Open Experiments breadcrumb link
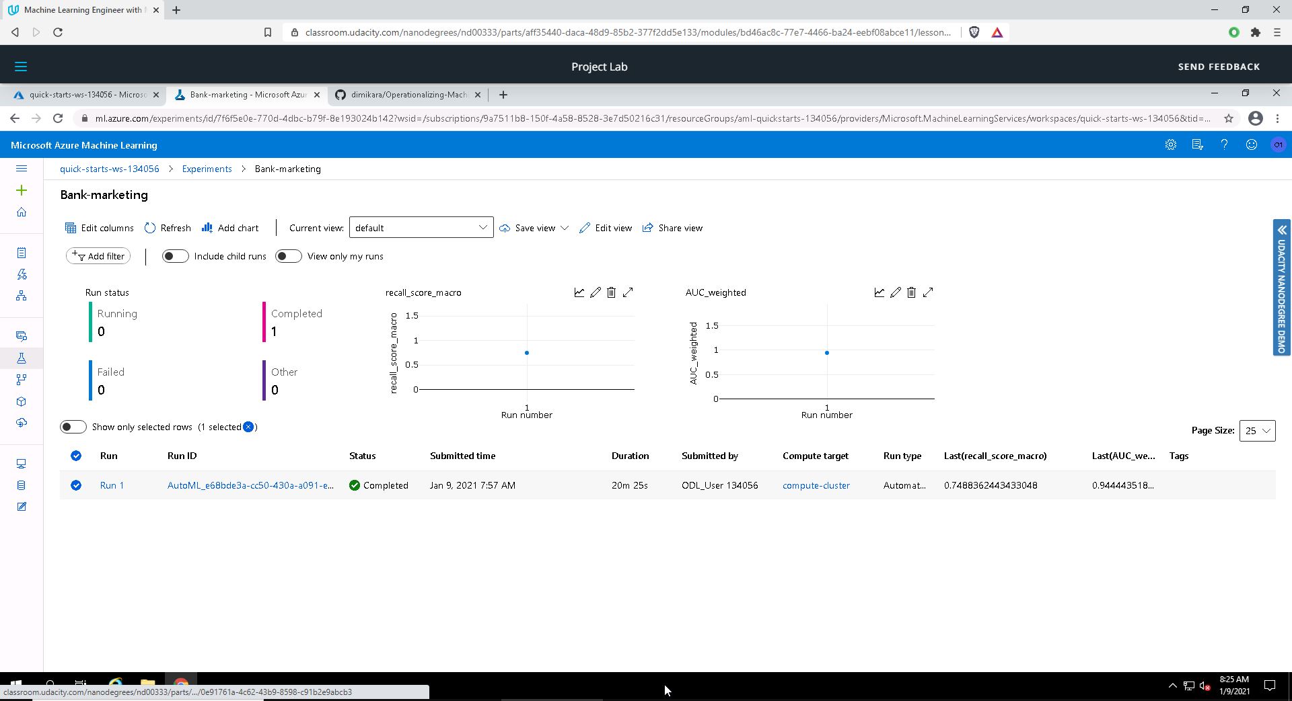The image size is (1292, 701). [207, 169]
